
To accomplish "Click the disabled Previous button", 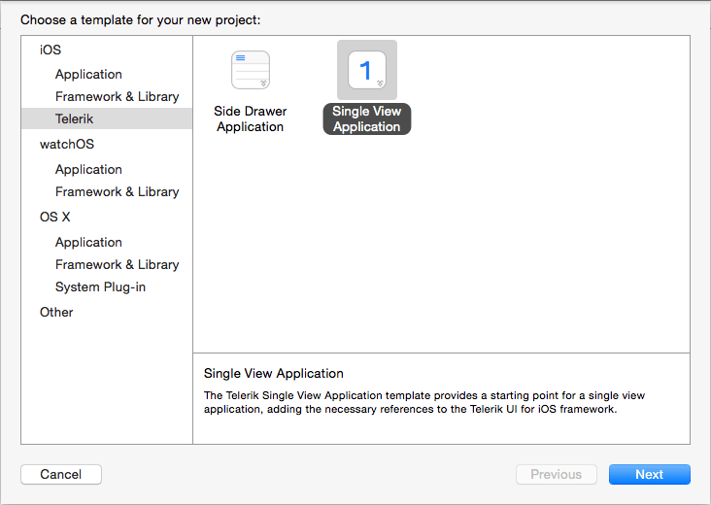I will pos(557,474).
